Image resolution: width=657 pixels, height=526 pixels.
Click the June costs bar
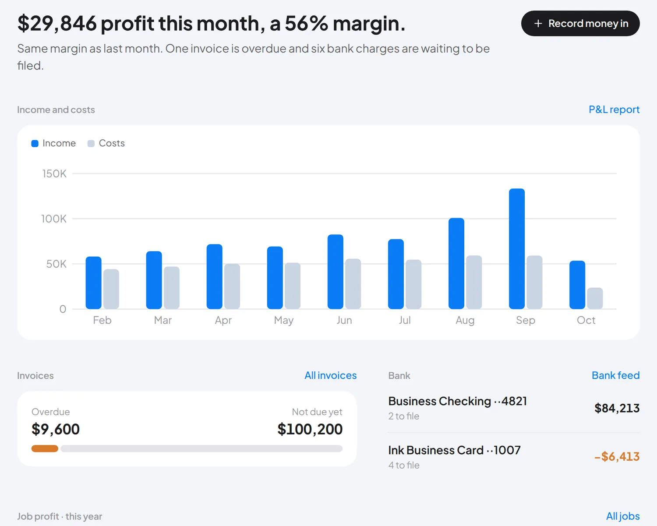(353, 284)
